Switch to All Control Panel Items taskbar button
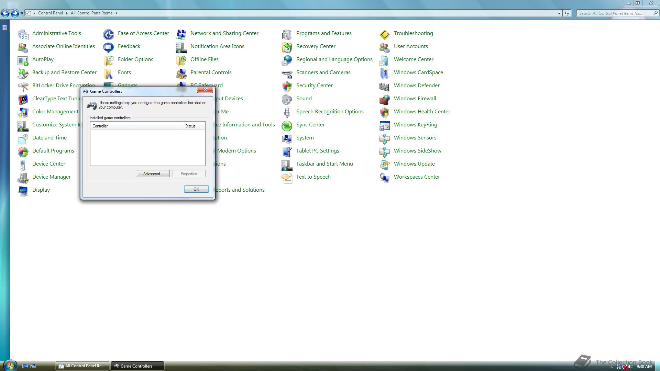Viewport: 660px width, 371px height. pyautogui.click(x=82, y=366)
